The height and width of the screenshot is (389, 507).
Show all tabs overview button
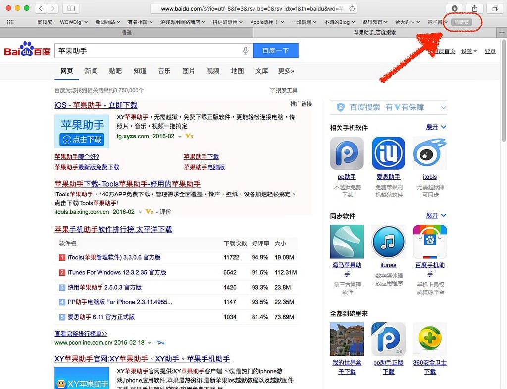coord(495,9)
